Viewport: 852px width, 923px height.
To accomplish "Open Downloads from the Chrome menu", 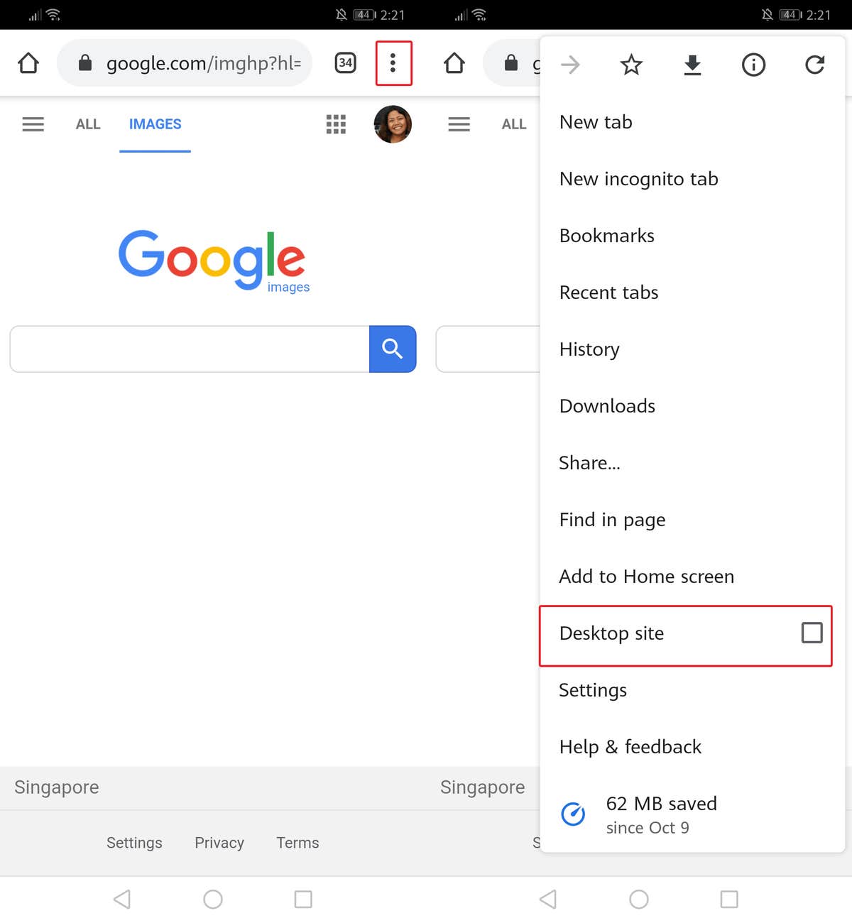I will tap(607, 406).
